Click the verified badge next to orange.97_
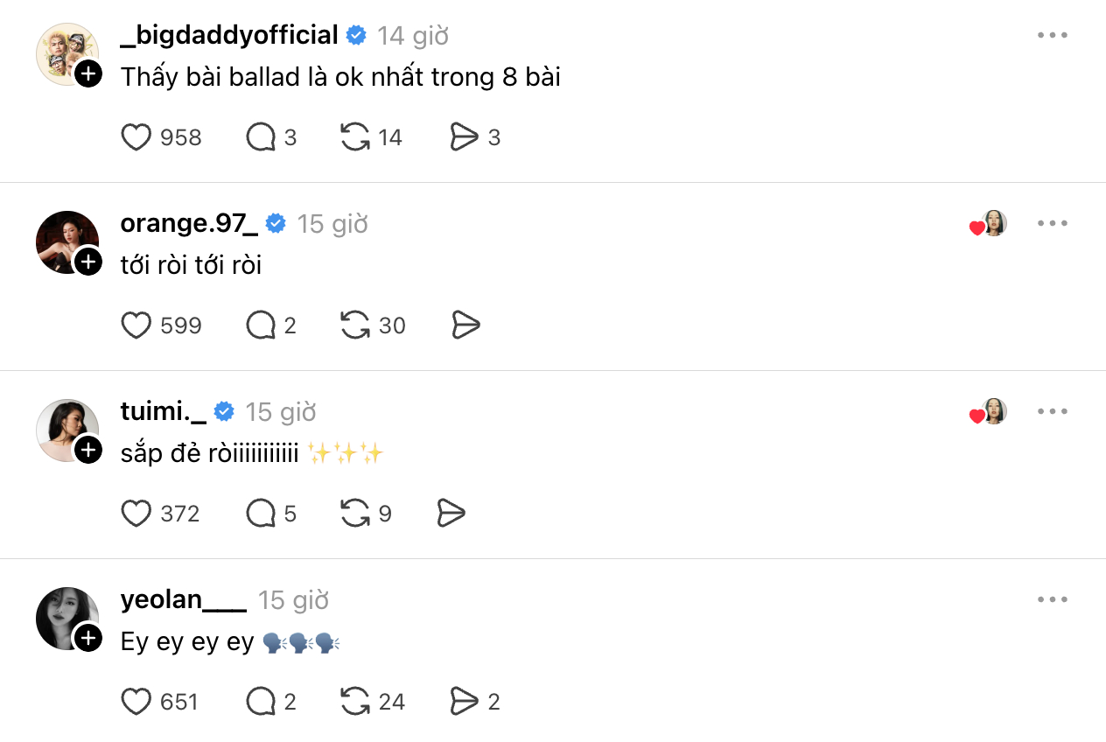1106x742 pixels. [x=275, y=223]
